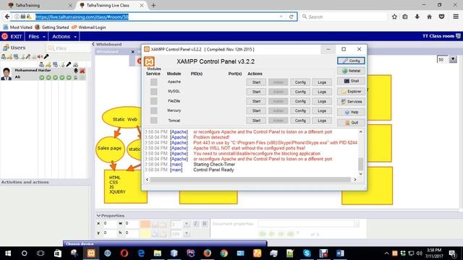Open the whiteboard zoom 50 dropdown
Viewport: 463px width, 260px height.
(453, 59)
